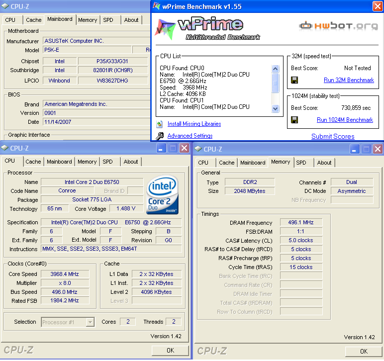Screen dimensions: 384x361
Task: Click the Run 1024M Benchmark link
Action: [x=345, y=120]
